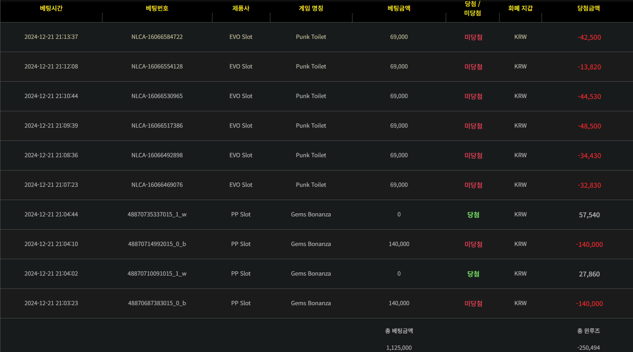Image resolution: width=633 pixels, height=352 pixels.
Task: Click the winning amount -48,500
Action: 589,126
